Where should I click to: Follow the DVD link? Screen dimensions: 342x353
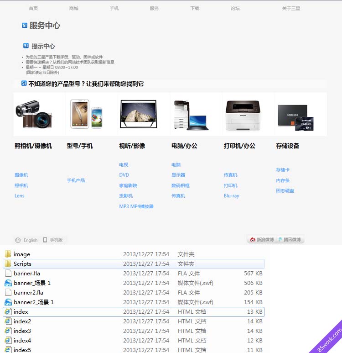[124, 175]
